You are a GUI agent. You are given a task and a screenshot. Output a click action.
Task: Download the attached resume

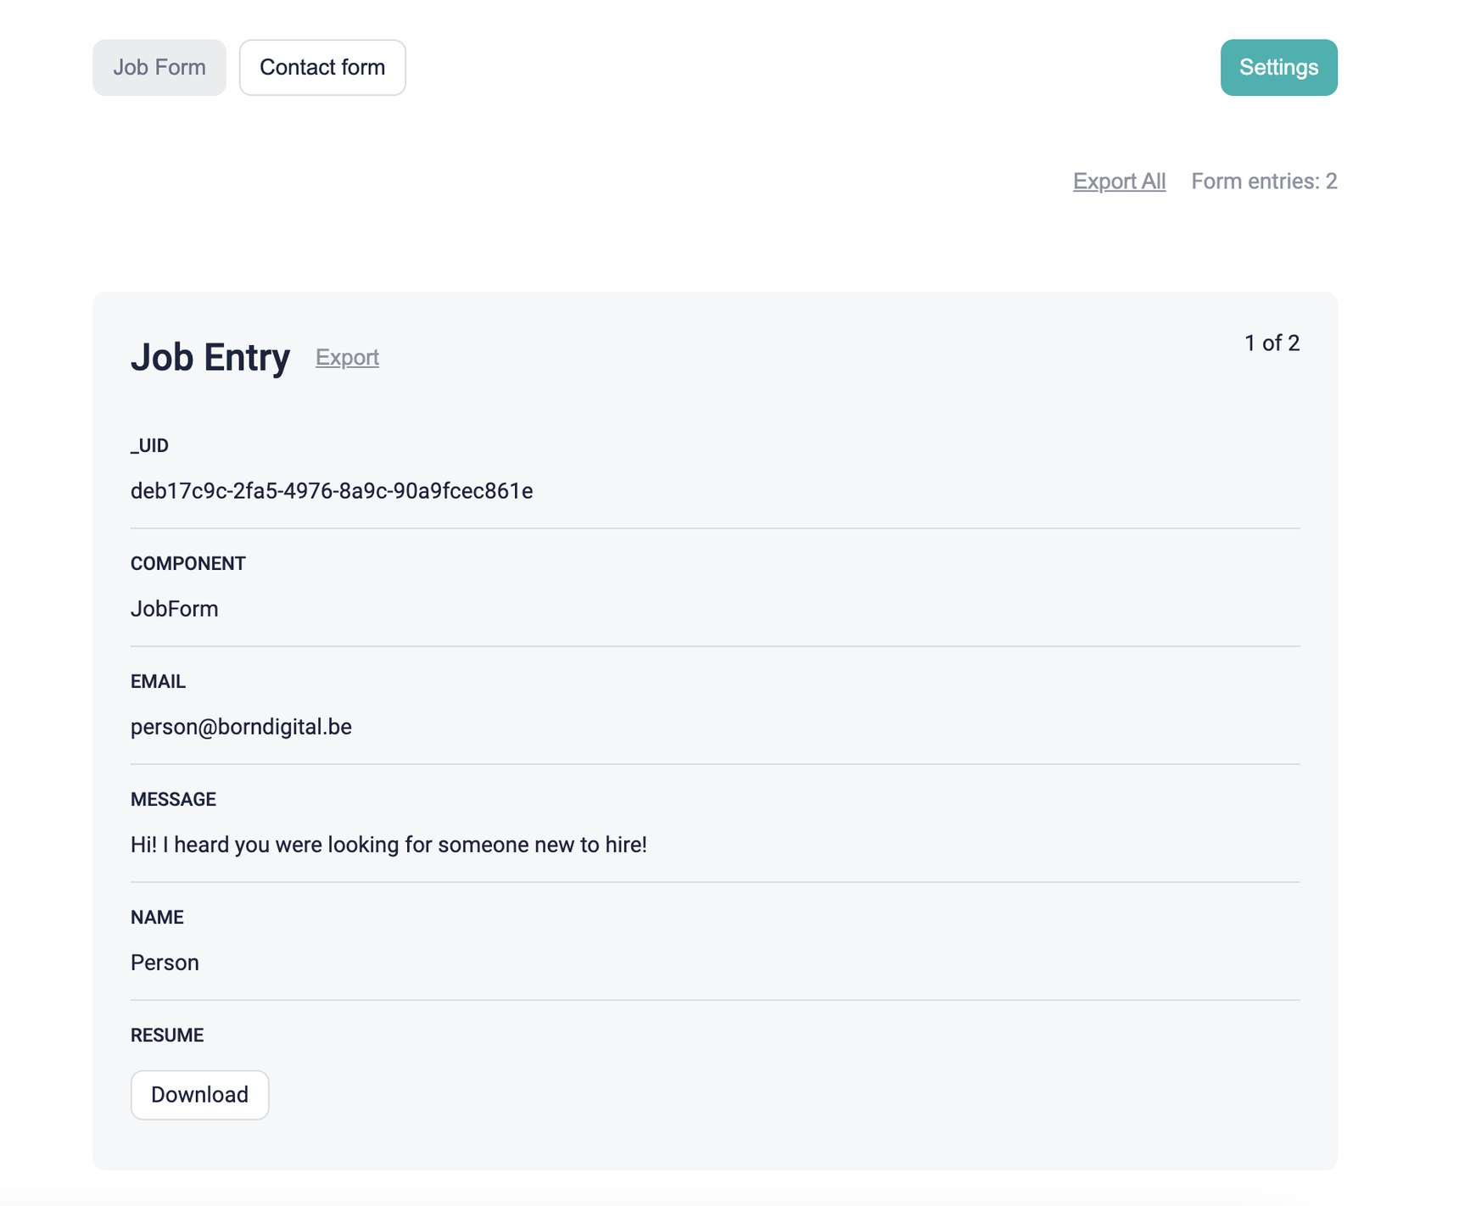199,1095
